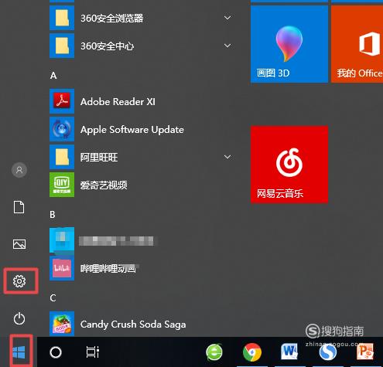This screenshot has height=367, width=383.
Task: Launch Google Chrome from taskbar
Action: click(252, 352)
